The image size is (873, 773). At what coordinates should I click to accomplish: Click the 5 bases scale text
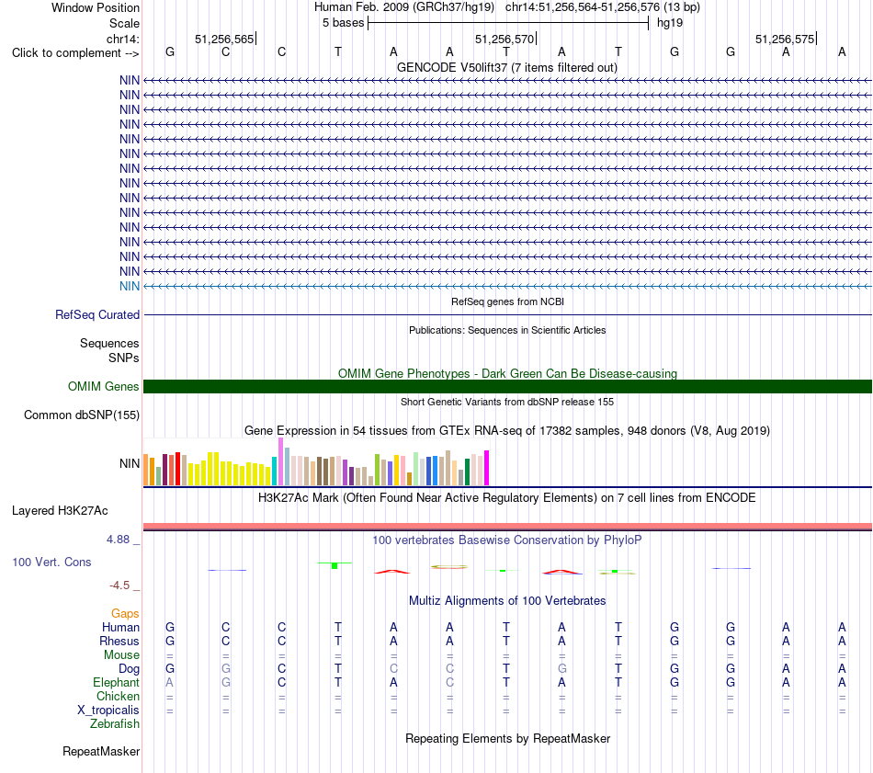(343, 23)
